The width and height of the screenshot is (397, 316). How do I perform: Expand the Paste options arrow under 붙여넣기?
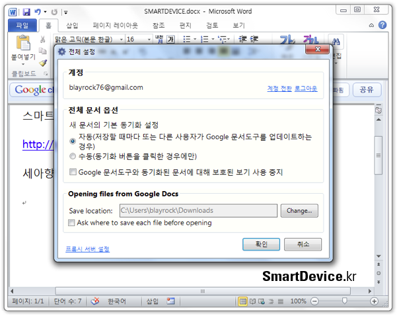(23, 64)
